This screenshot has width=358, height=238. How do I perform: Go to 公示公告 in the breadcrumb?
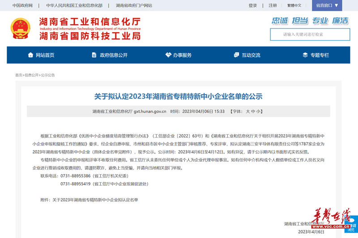pos(48,75)
